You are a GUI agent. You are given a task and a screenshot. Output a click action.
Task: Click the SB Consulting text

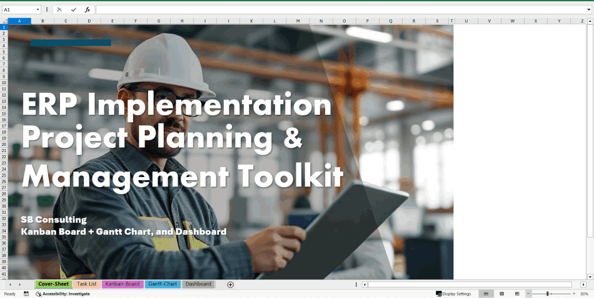pos(54,220)
